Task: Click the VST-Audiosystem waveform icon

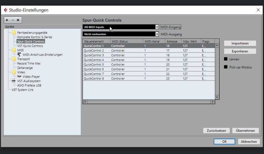Action: tap(14, 81)
